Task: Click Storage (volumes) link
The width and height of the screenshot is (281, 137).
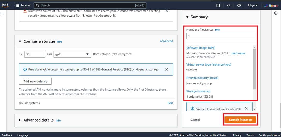Action: point(198,91)
